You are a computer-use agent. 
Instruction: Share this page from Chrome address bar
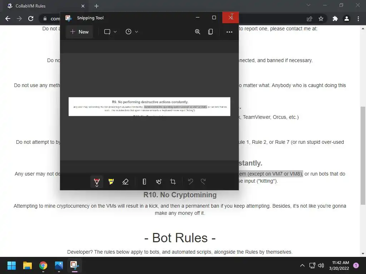pyautogui.click(x=310, y=19)
